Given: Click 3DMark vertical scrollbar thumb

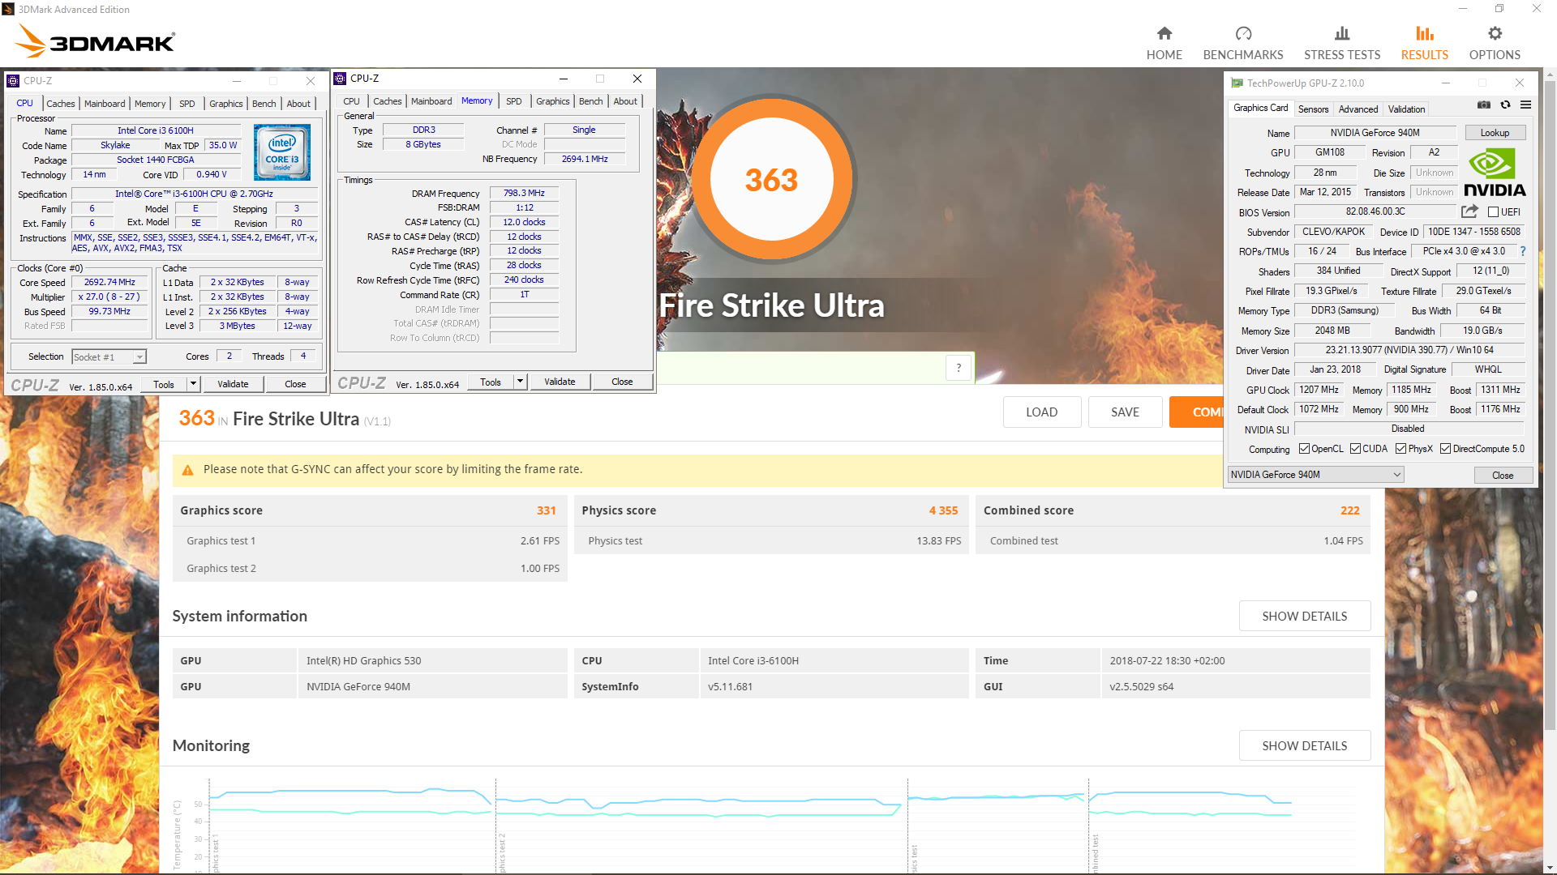Looking at the screenshot, I should click(1550, 405).
